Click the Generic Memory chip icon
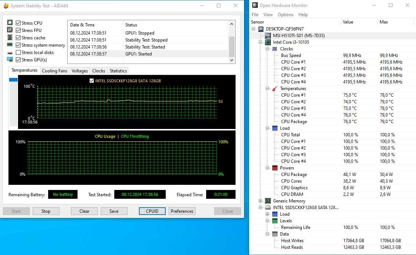Viewport: 416px width, 255px height. (x=268, y=201)
